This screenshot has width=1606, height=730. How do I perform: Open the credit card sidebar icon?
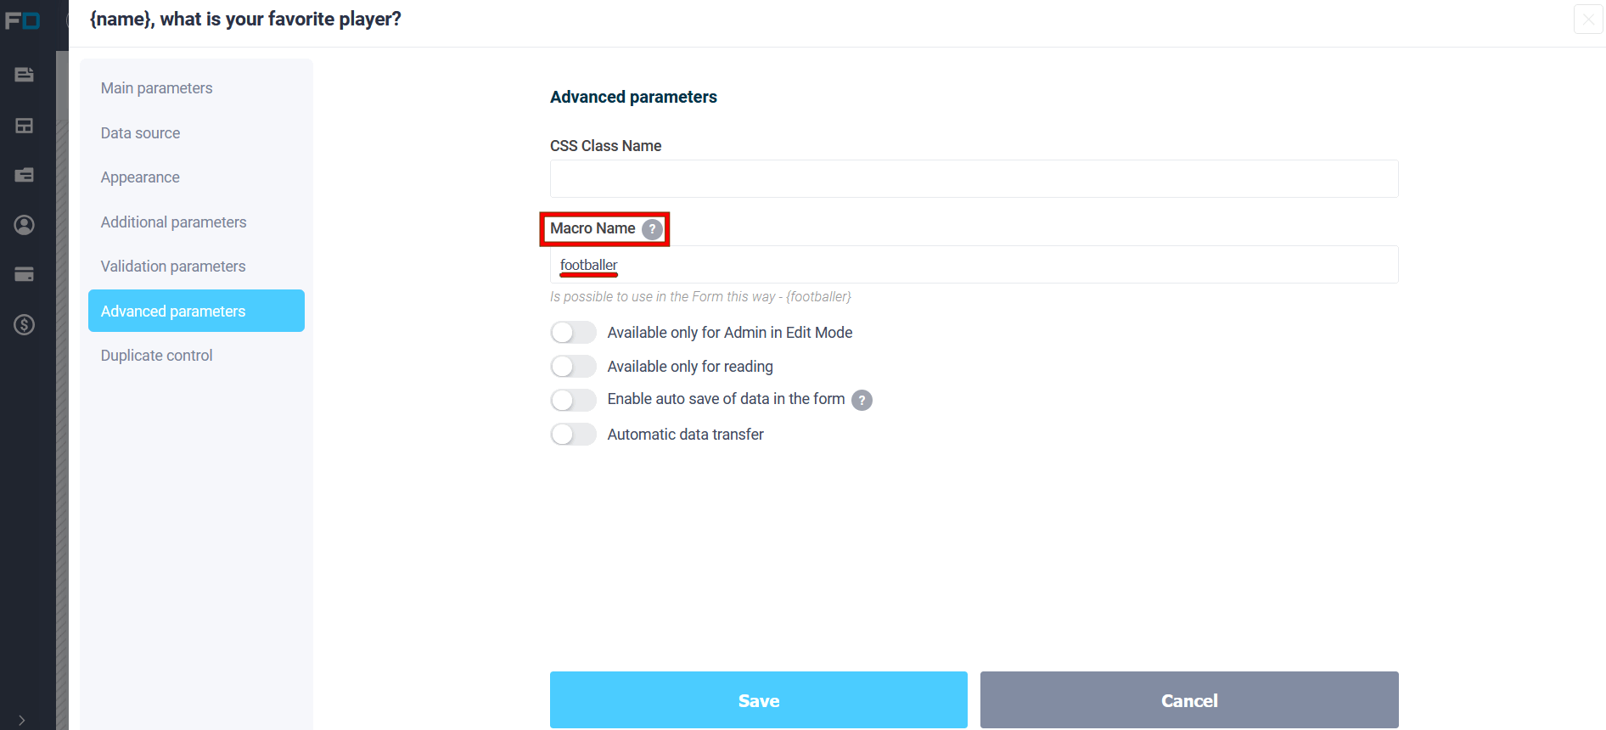(25, 274)
